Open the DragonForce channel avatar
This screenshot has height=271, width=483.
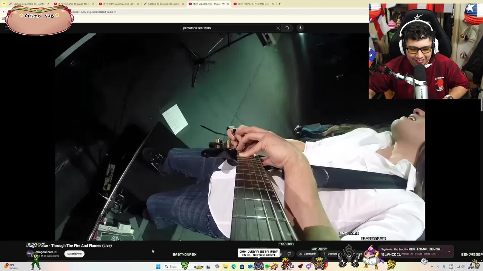point(30,254)
